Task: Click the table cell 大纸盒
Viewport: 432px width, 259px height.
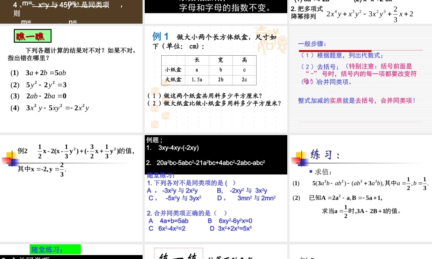Action: (173, 80)
